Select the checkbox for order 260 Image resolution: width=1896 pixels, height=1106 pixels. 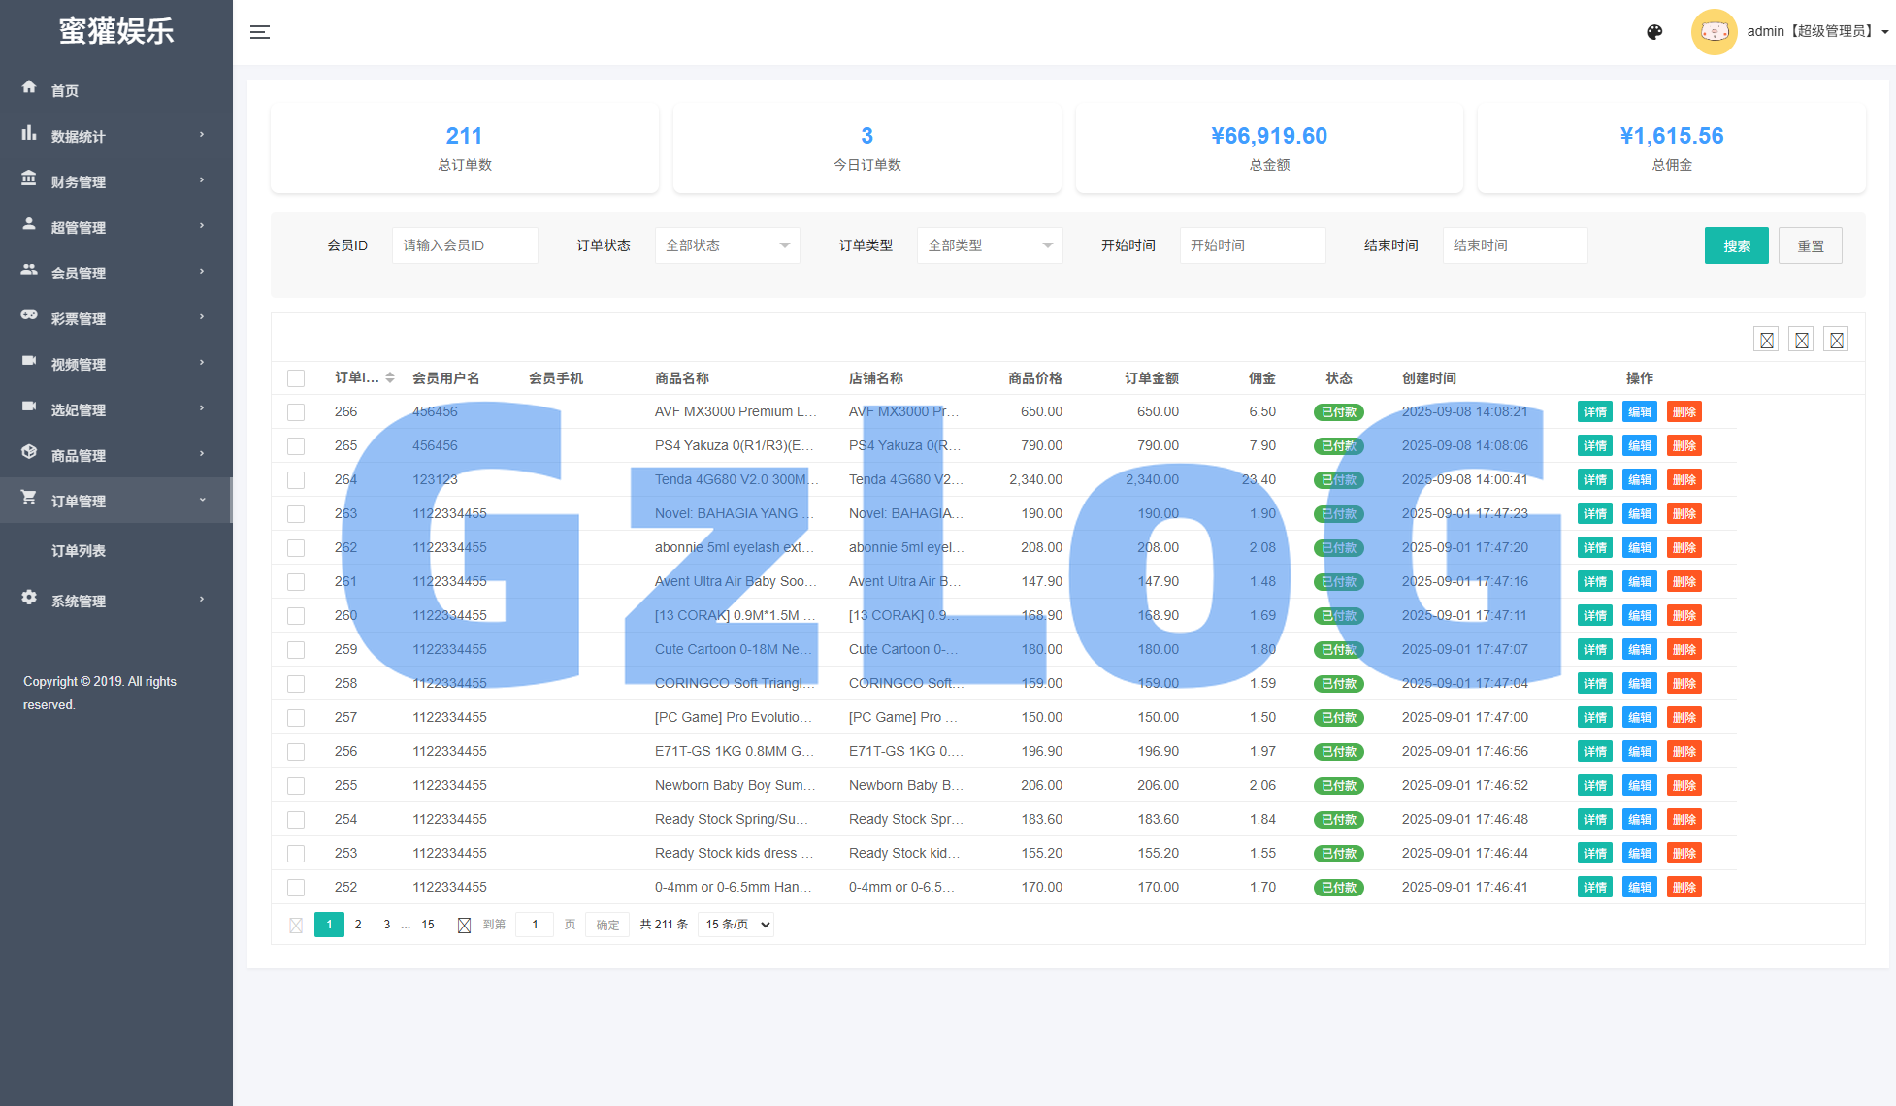296,616
